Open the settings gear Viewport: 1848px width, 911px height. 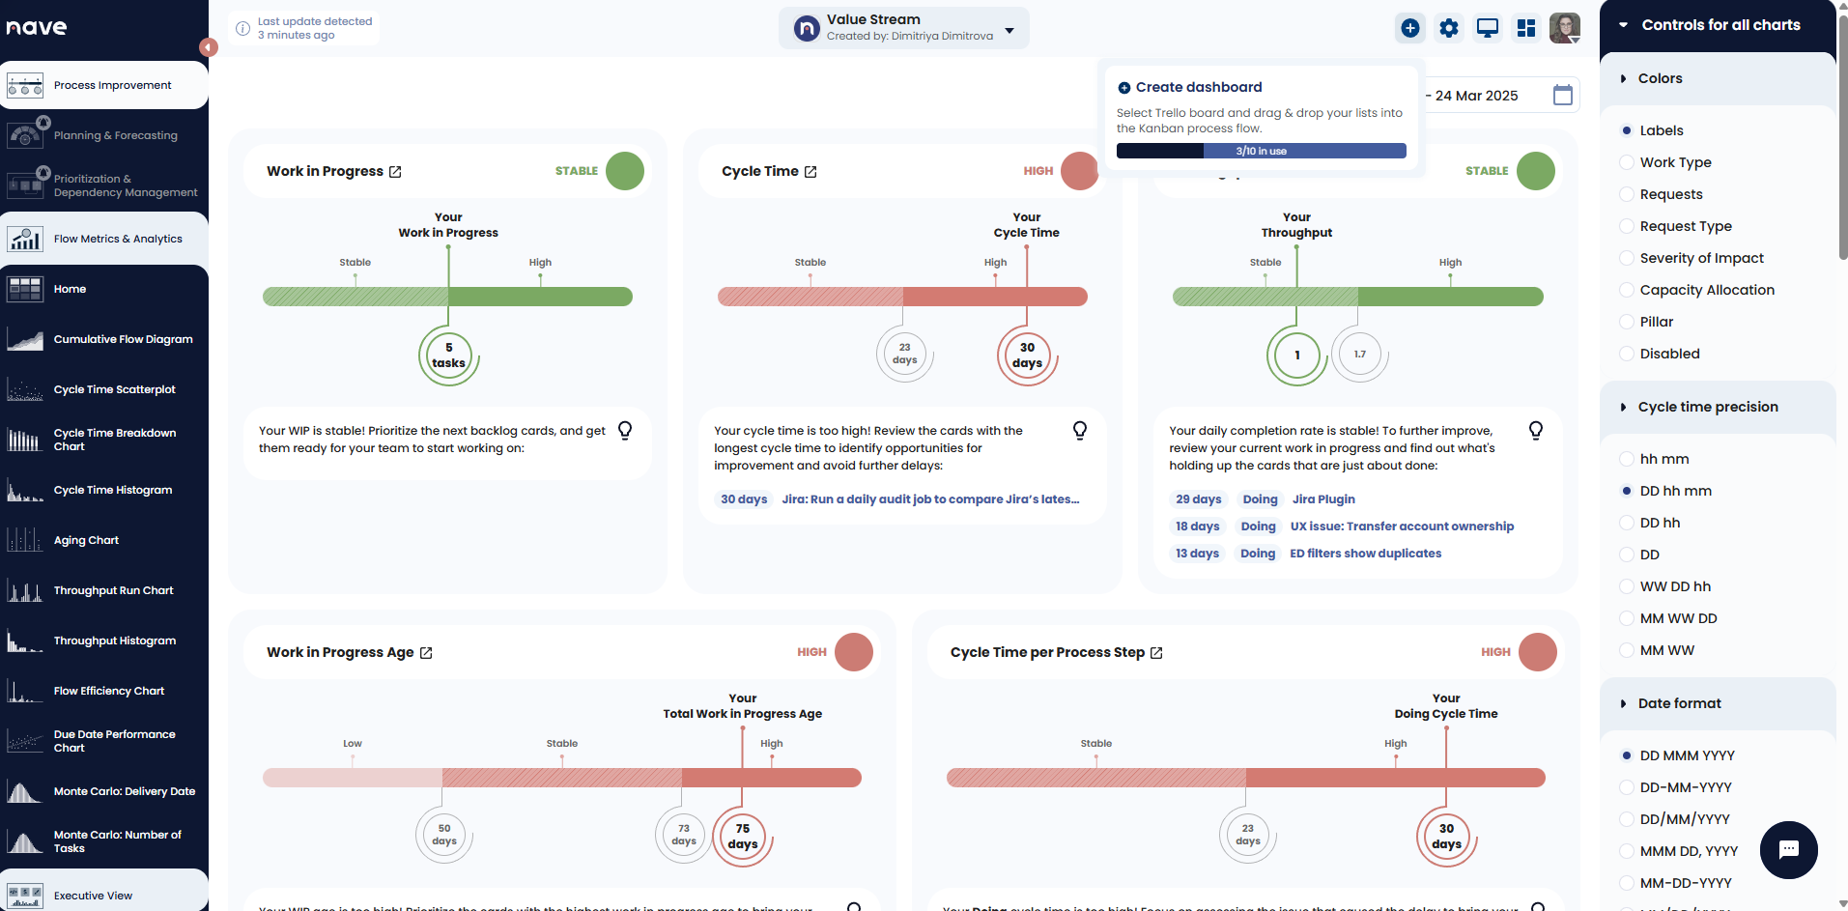(1448, 28)
